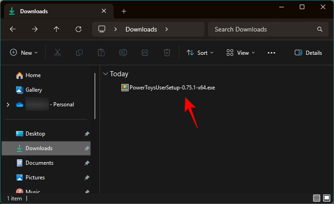Screen dimensions: 334x204
Task: Select PowerToysUserSetup-0.75.1-x64.exe file
Action: click(x=172, y=88)
